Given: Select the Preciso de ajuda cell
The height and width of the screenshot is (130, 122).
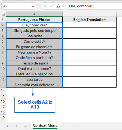Looking at the screenshot, I should click(x=34, y=63).
